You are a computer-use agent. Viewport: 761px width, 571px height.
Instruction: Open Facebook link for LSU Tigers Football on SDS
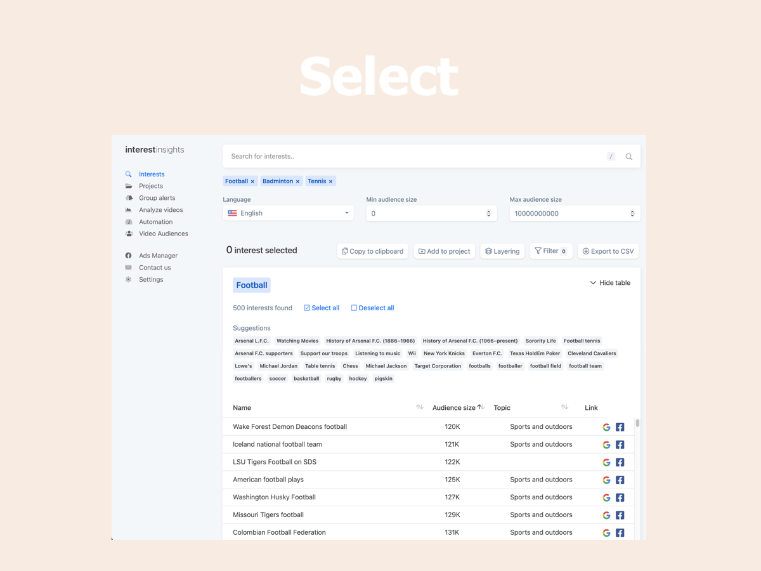click(x=620, y=463)
